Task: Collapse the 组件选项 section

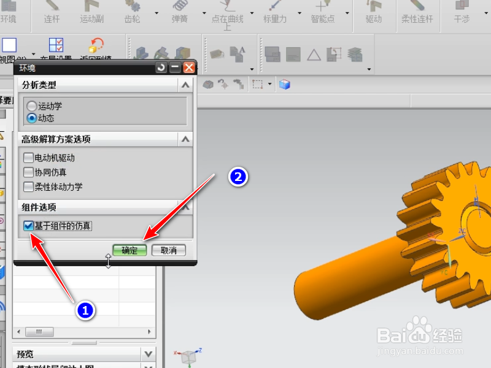Action: pos(185,207)
